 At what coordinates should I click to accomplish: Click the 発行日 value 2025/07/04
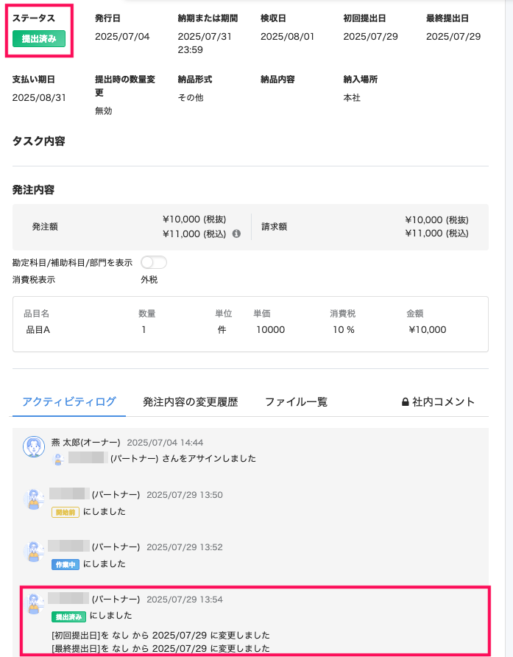tap(122, 36)
